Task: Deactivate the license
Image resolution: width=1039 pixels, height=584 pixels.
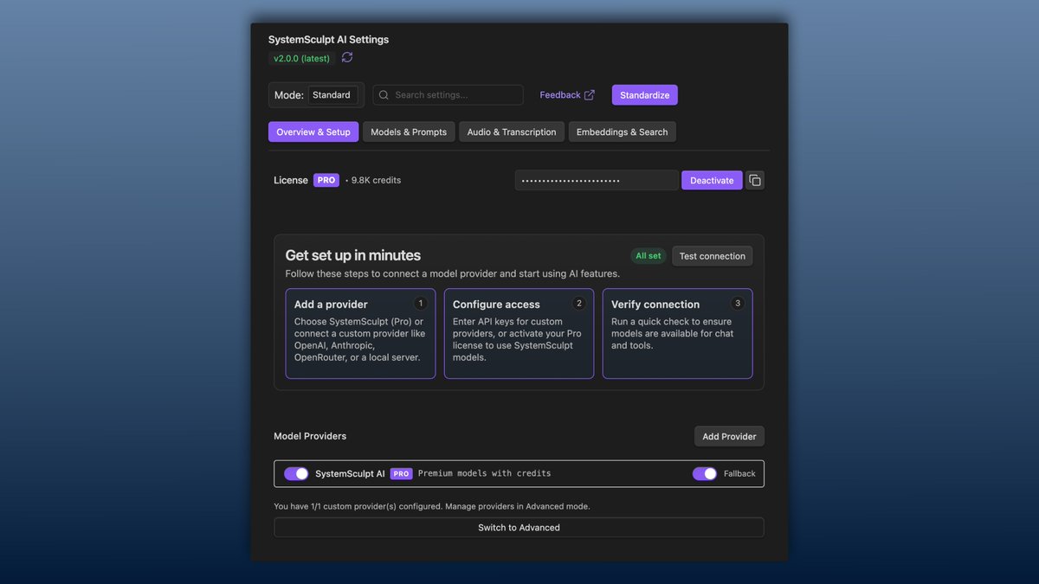Action: pos(712,180)
